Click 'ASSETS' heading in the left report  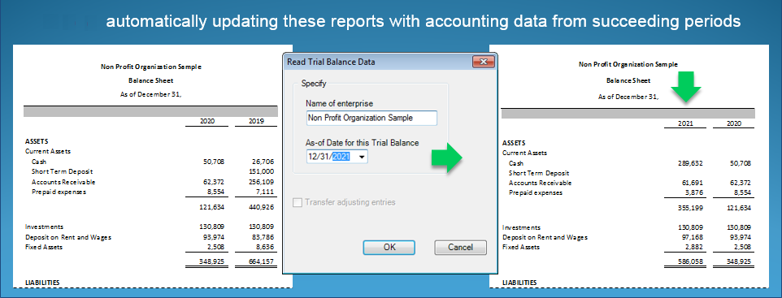[37, 141]
